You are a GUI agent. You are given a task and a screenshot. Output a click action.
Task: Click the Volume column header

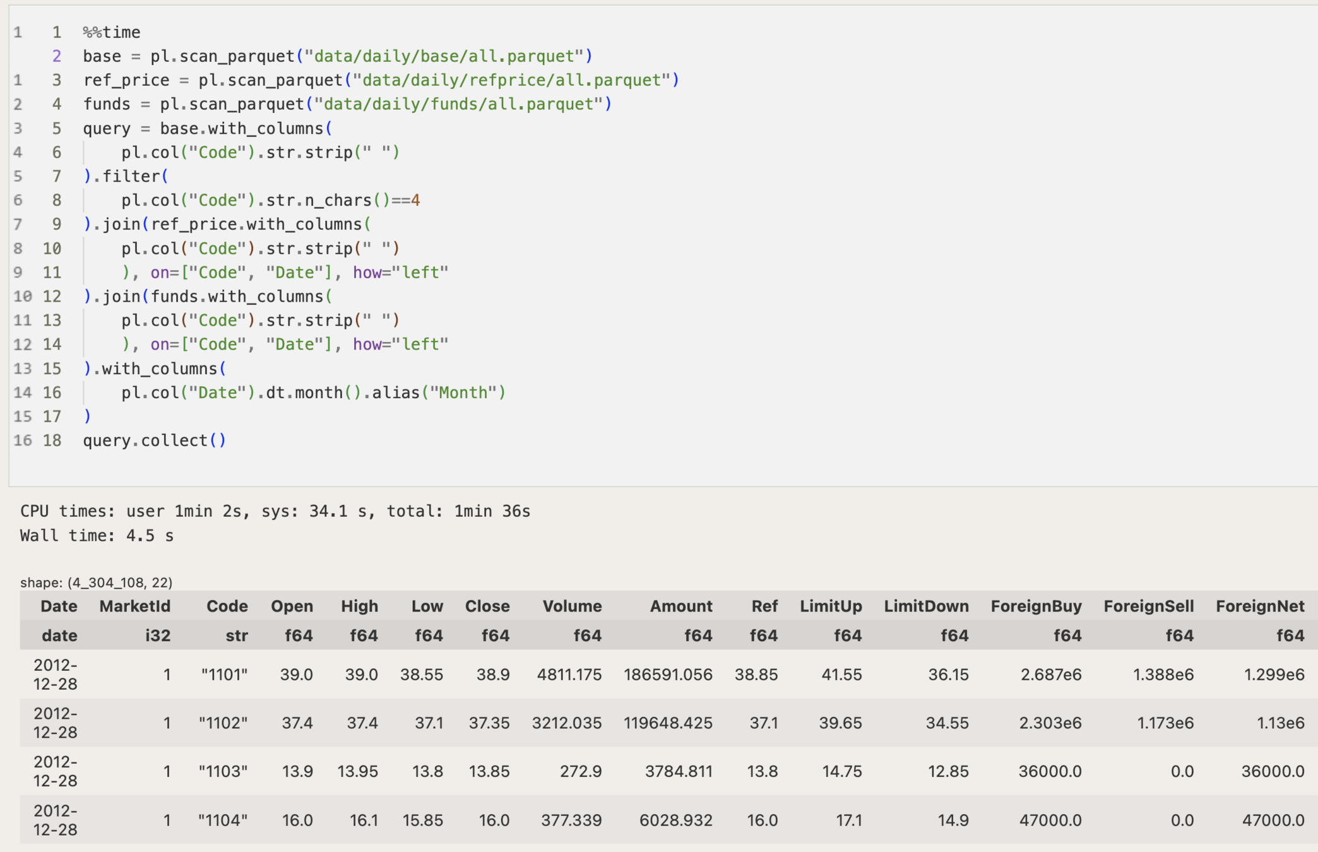click(x=572, y=606)
